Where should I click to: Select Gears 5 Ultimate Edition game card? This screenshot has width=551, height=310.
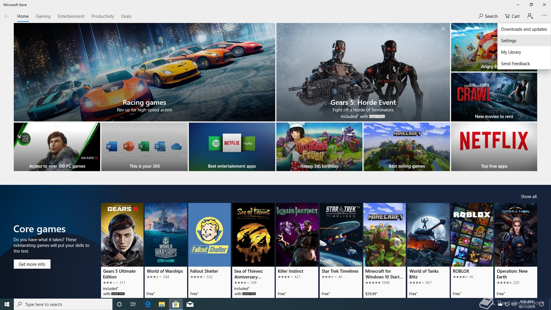point(122,250)
